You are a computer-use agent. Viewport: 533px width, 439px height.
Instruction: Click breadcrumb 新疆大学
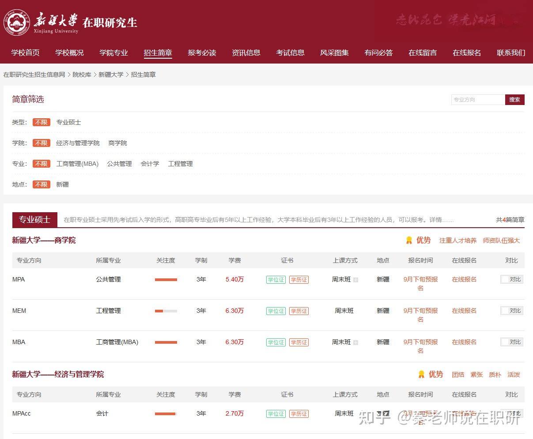coord(111,75)
